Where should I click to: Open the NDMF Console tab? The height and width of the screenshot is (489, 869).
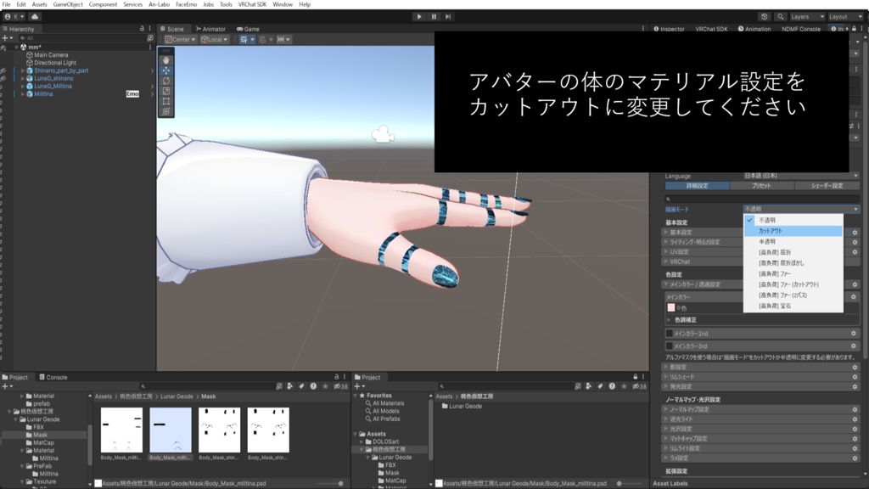pyautogui.click(x=800, y=29)
